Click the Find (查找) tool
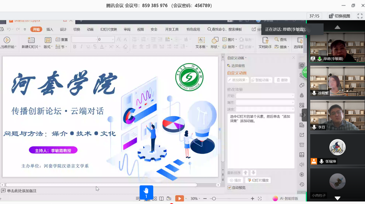 tap(281, 40)
